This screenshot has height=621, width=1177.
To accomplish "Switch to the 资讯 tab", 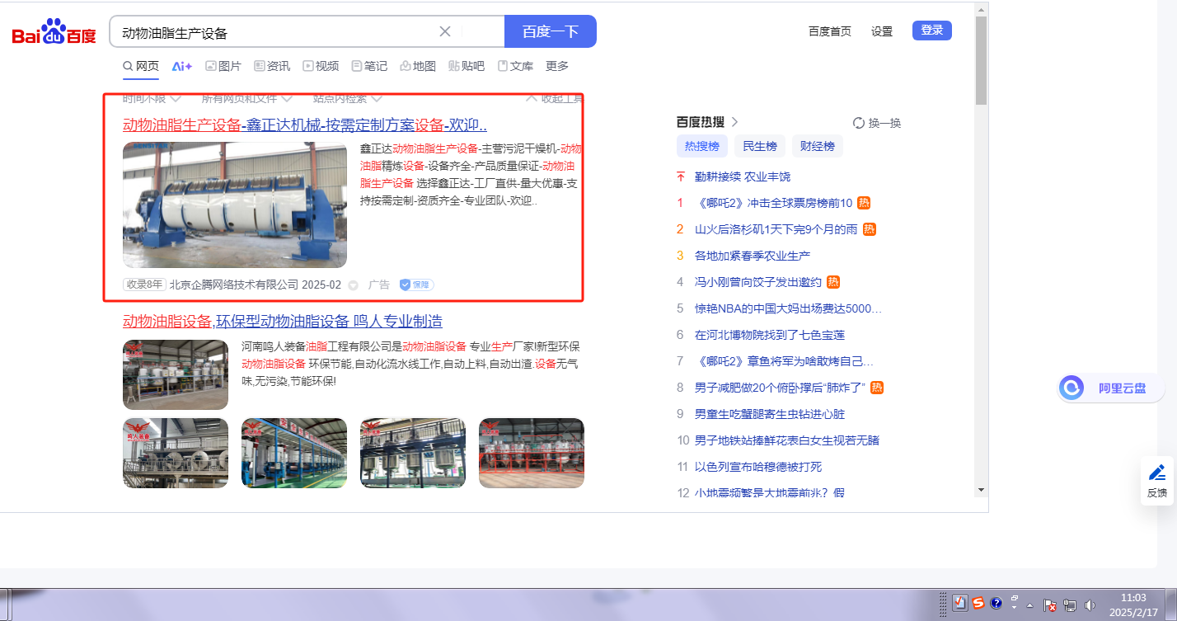I will coord(272,66).
